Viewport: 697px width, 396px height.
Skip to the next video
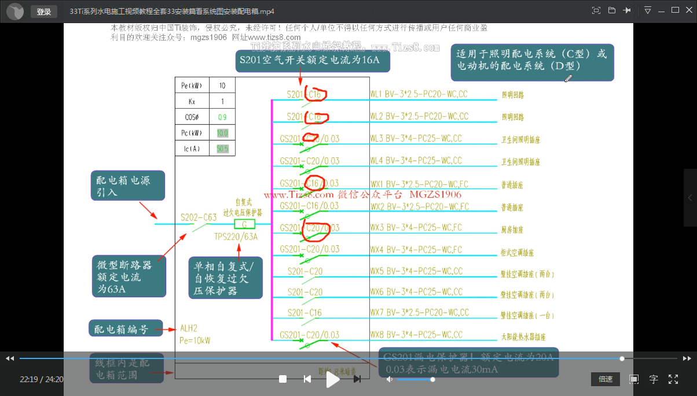point(357,379)
